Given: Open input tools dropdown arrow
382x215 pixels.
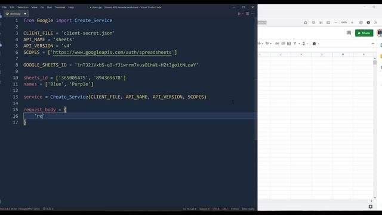Looking at the screenshot, I should click(x=318, y=44).
